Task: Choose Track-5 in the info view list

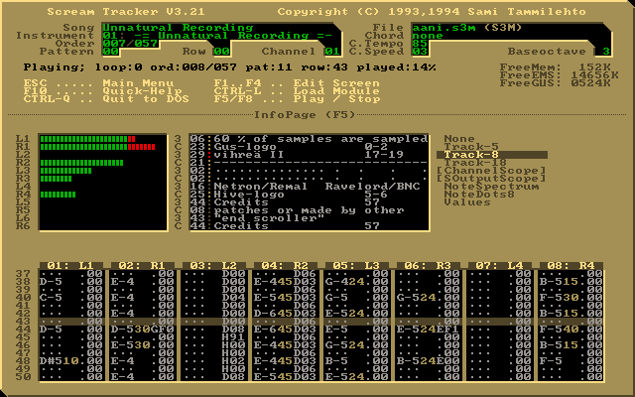Action: coord(471,147)
